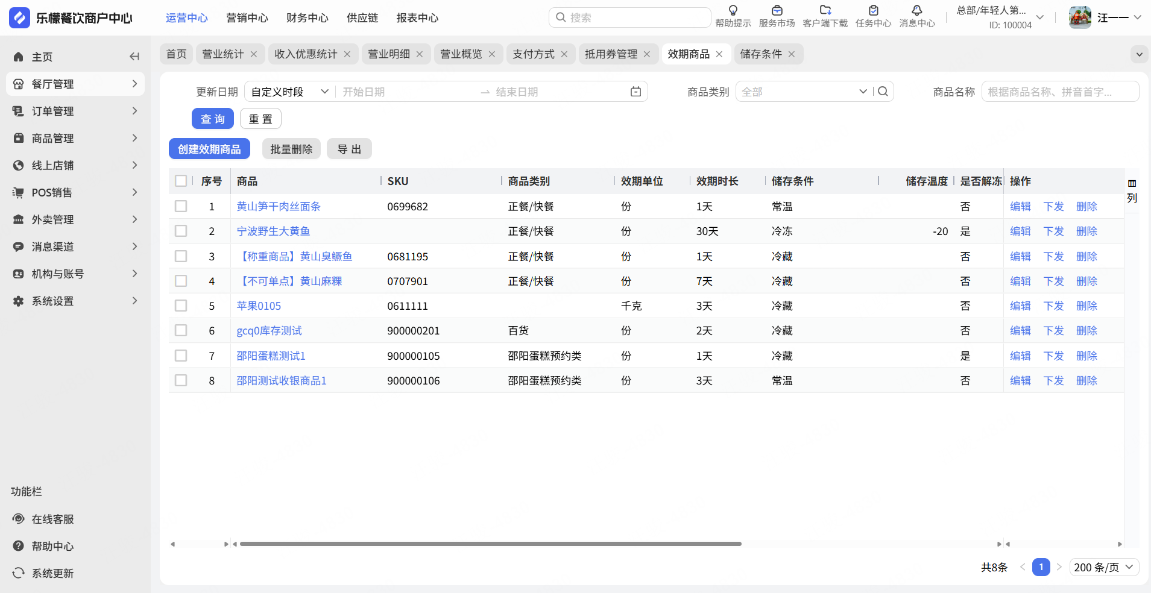The height and width of the screenshot is (593, 1151).
Task: Toggle the select-all checkbox in table header
Action: (x=181, y=181)
